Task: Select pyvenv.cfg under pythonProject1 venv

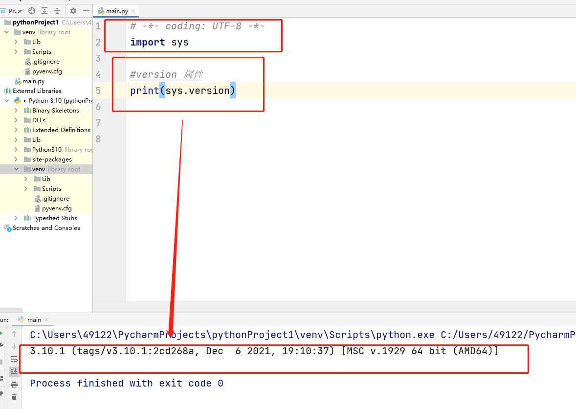Action: point(46,71)
